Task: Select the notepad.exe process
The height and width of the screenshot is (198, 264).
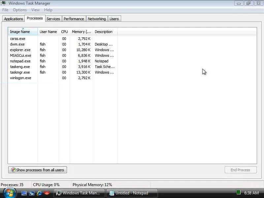Action: coord(63,61)
